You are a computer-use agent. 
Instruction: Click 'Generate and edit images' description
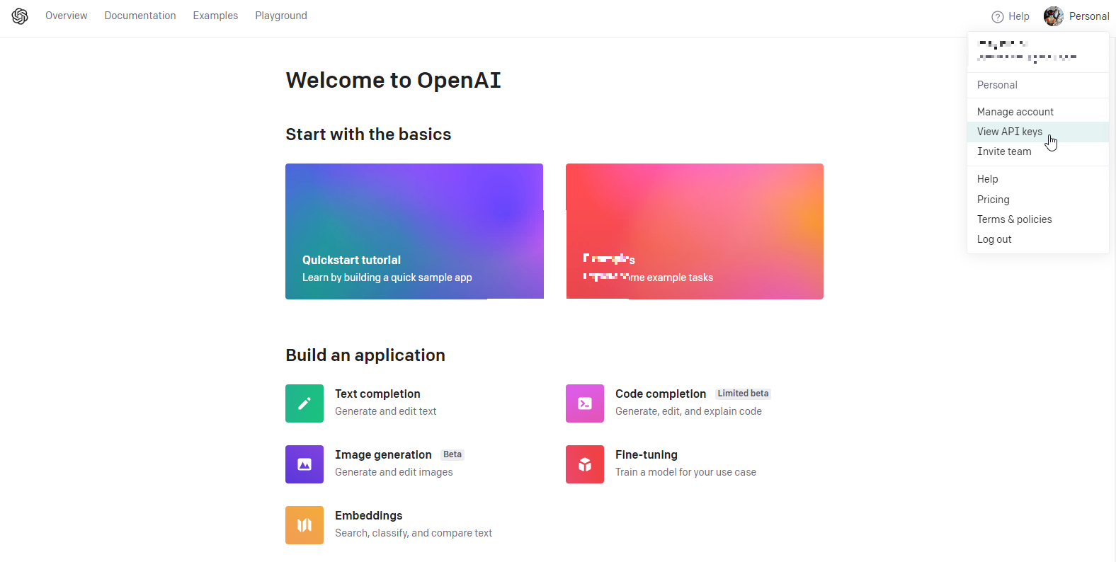(394, 472)
